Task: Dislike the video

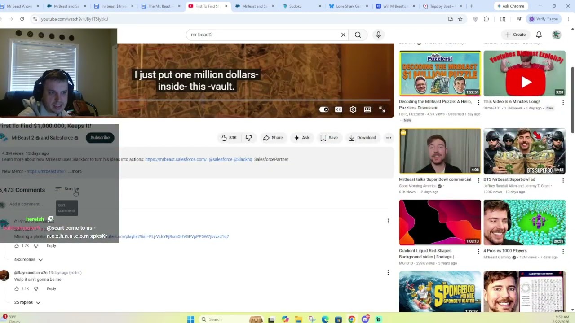Action: 248,138
